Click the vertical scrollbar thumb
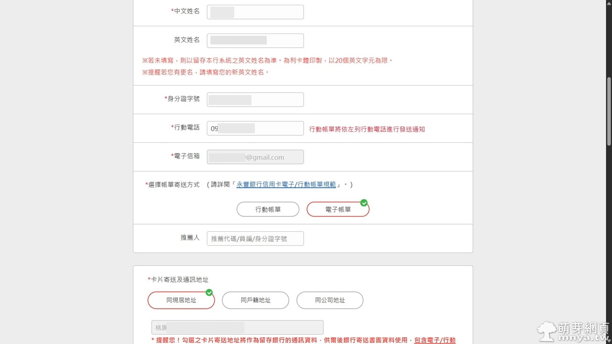The width and height of the screenshot is (612, 344). click(609, 111)
